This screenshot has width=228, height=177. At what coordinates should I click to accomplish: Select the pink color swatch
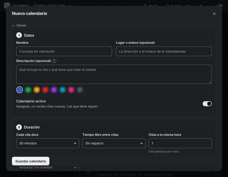point(71,90)
